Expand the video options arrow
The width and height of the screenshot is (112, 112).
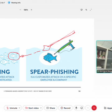pyautogui.click(x=41, y=108)
